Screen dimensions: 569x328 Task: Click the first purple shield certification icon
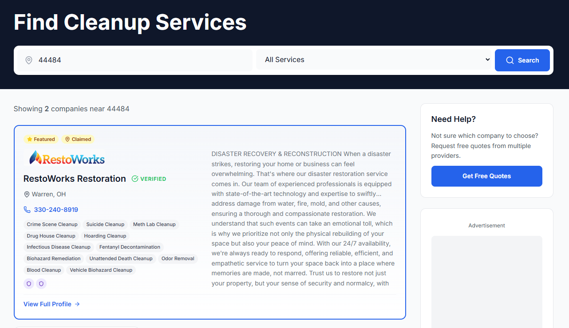pos(28,283)
